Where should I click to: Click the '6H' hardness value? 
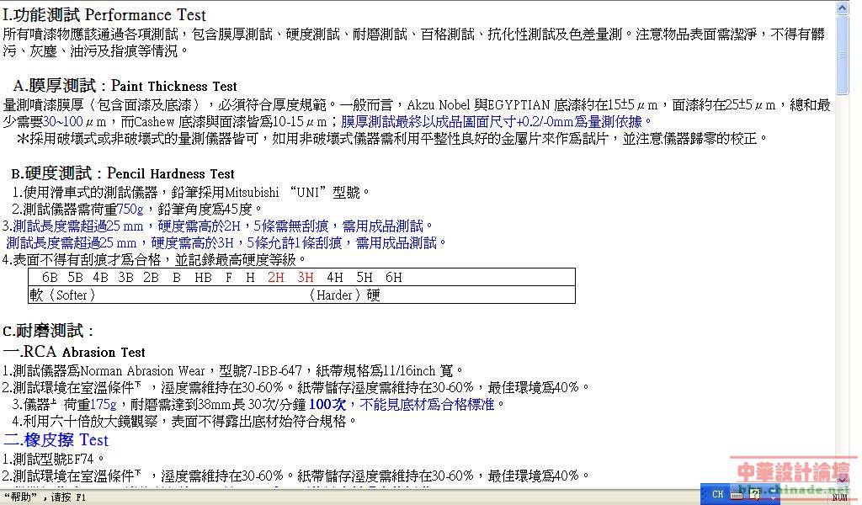(x=393, y=278)
